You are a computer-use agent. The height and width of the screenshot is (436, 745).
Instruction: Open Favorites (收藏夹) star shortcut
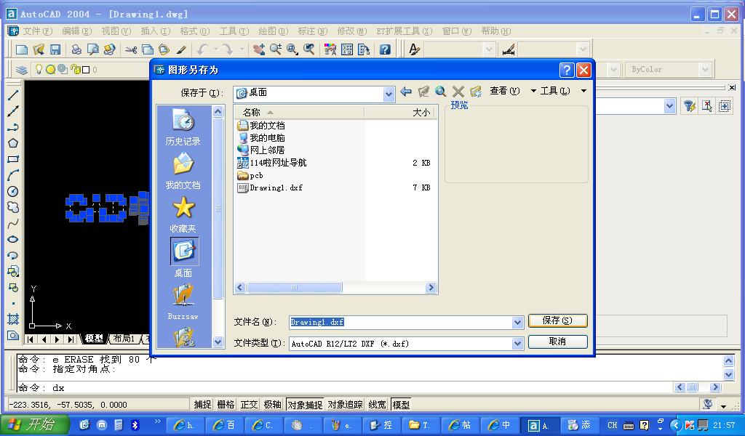click(183, 214)
